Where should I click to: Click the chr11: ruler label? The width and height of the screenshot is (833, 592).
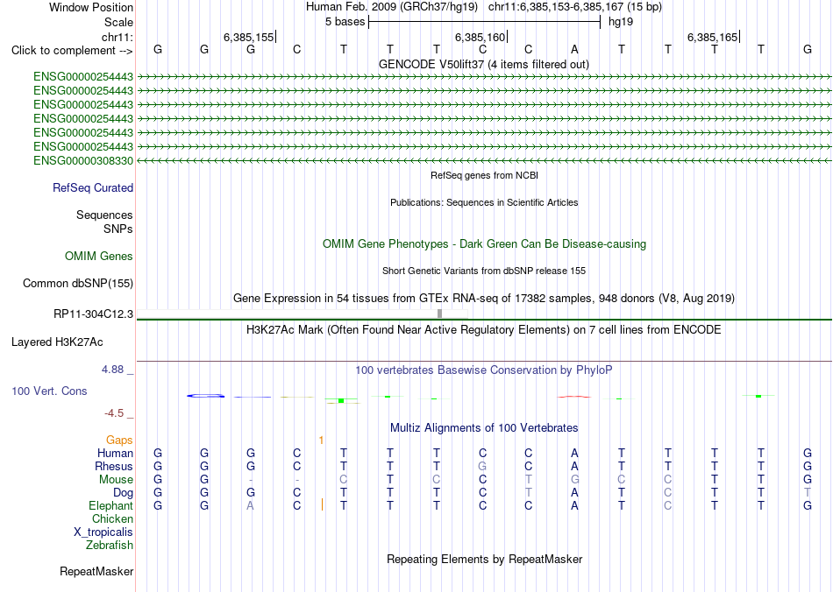coord(117,37)
